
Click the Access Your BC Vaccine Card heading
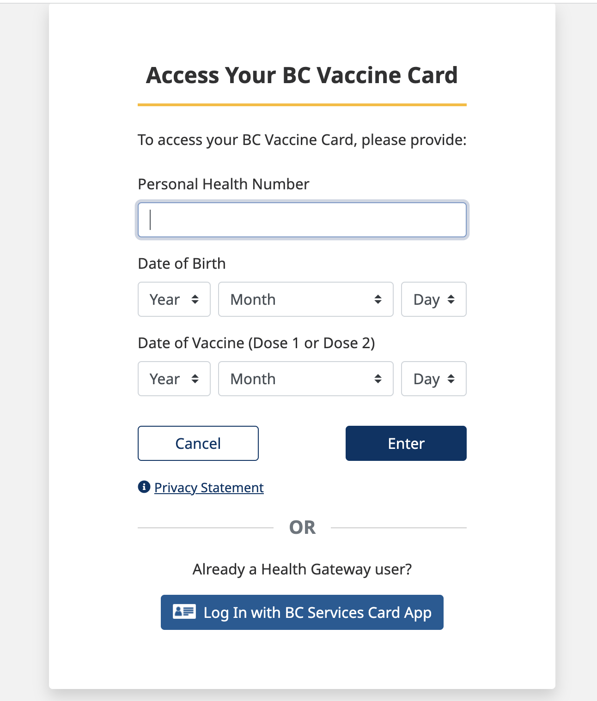tap(302, 75)
